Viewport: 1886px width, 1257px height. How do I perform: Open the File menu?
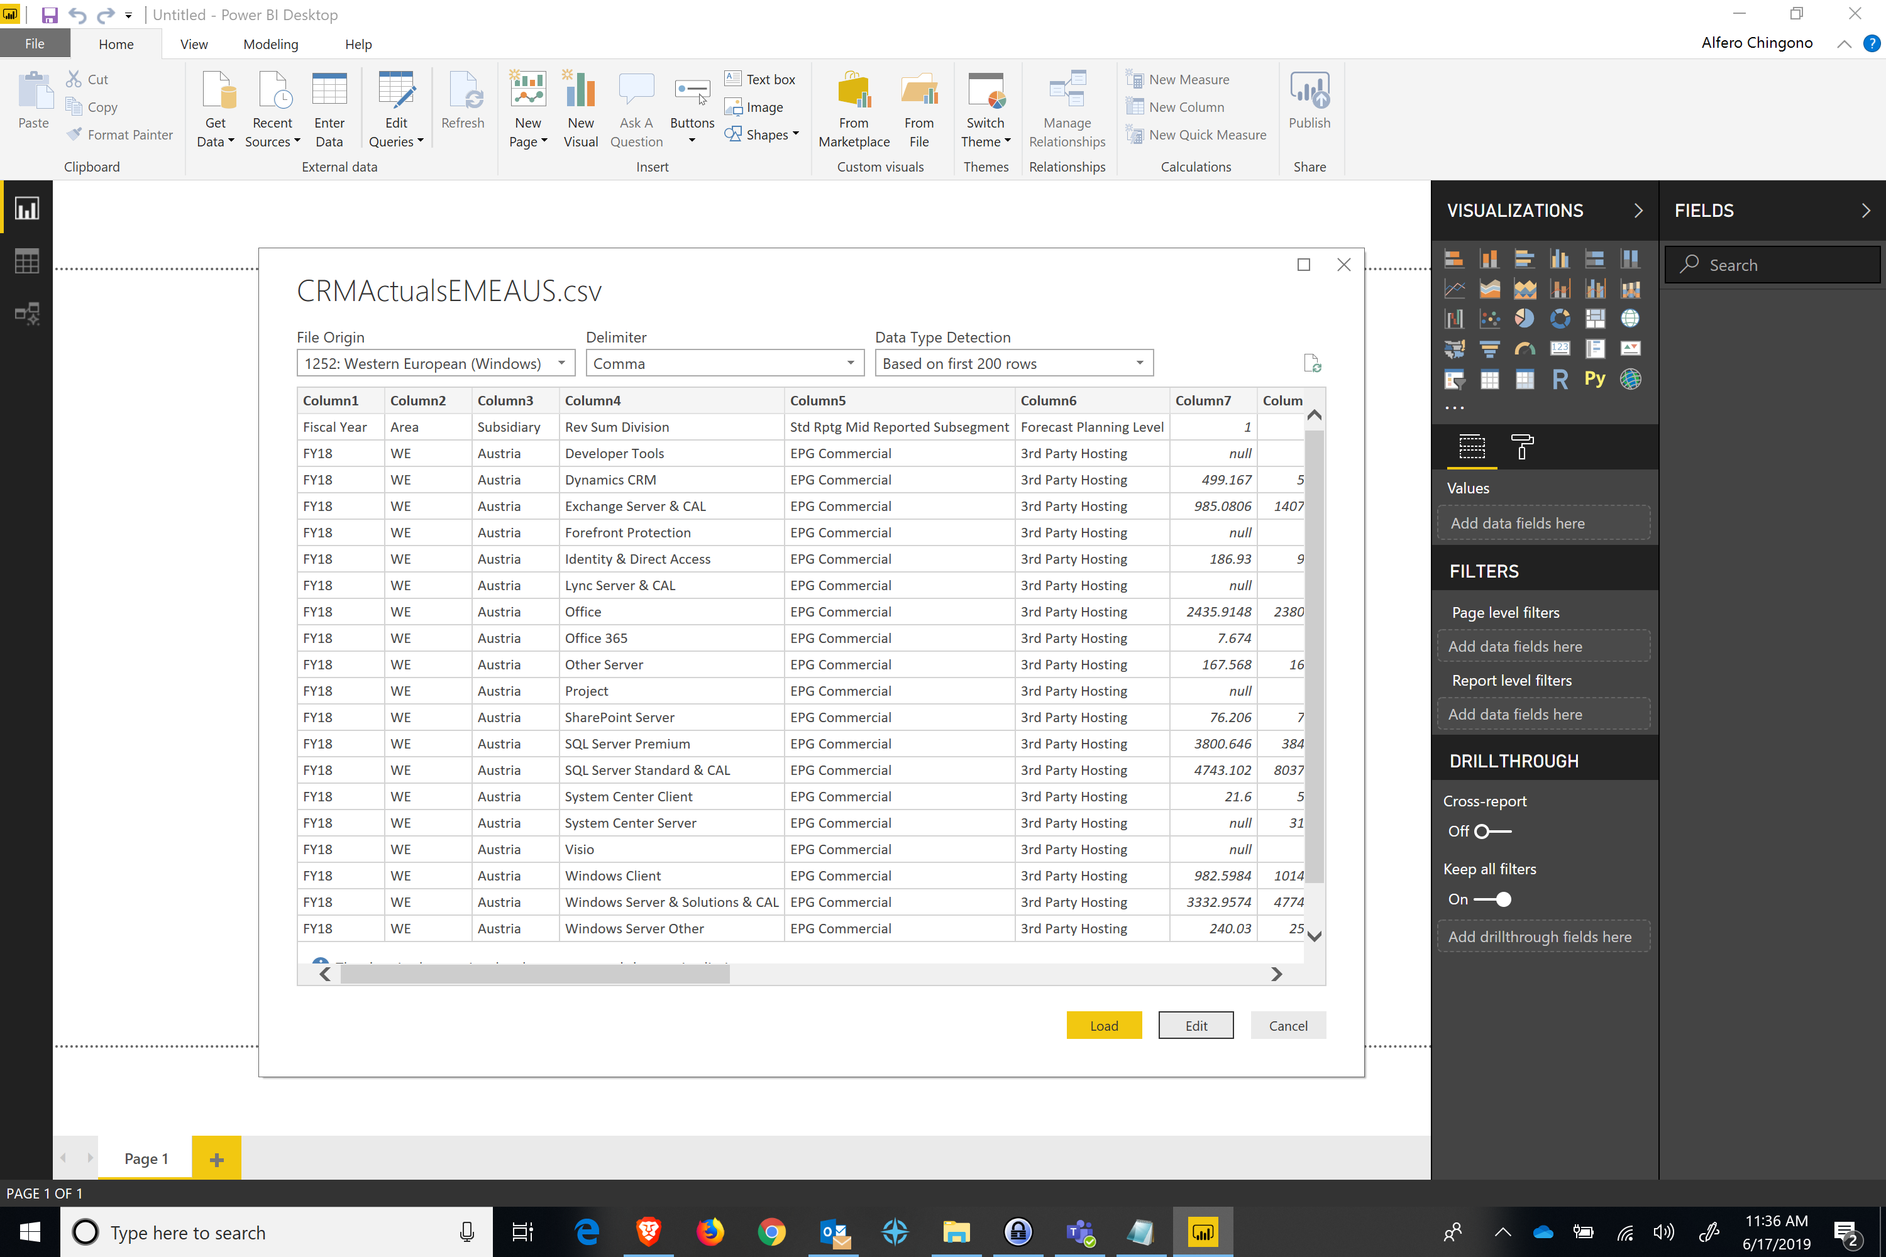click(x=35, y=44)
